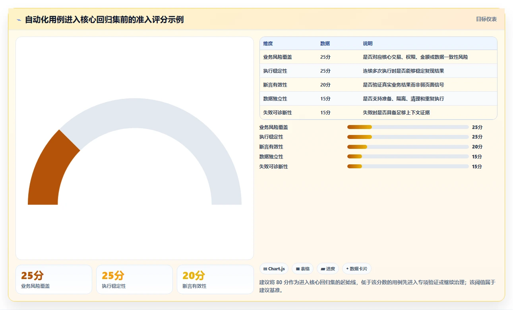
Task: Select the 执行稳定性 table row cell
Action: (x=275, y=71)
